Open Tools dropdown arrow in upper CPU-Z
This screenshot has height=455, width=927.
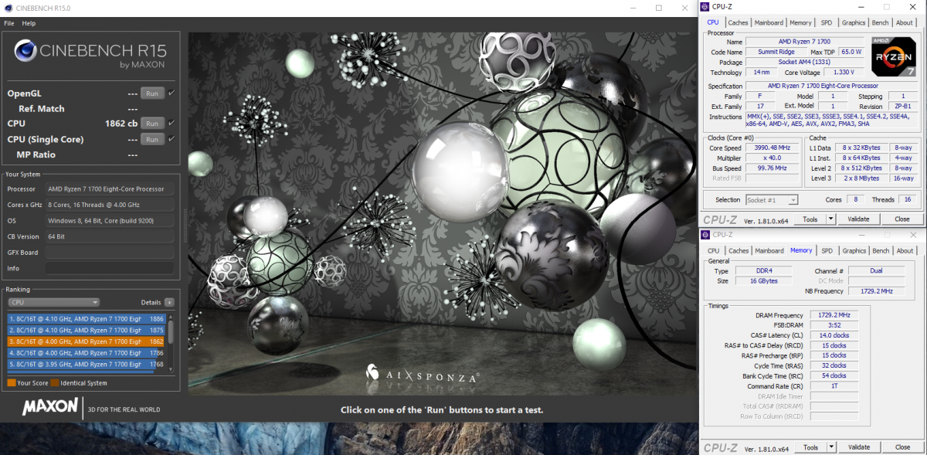(830, 219)
